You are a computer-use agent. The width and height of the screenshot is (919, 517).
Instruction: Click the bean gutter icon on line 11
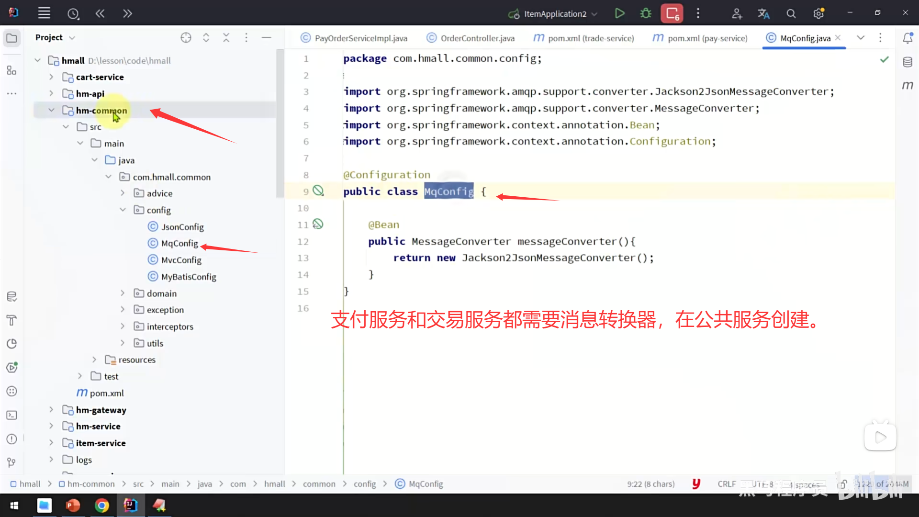tap(318, 224)
